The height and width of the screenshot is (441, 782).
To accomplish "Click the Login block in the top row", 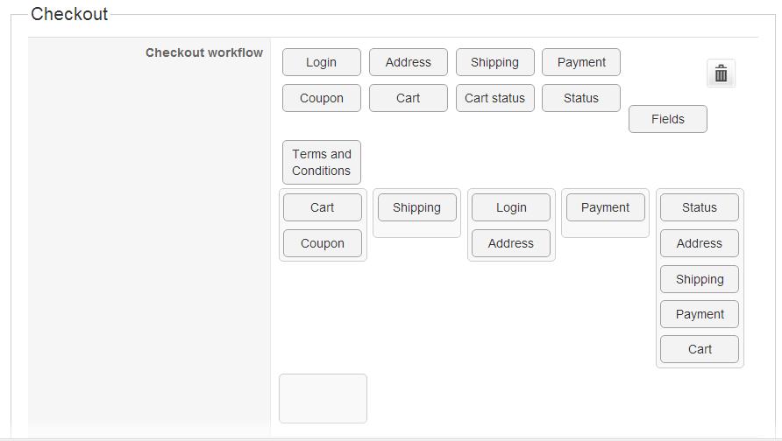I will tap(321, 62).
